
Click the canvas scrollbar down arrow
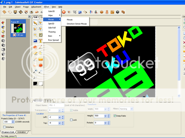tap(179, 96)
